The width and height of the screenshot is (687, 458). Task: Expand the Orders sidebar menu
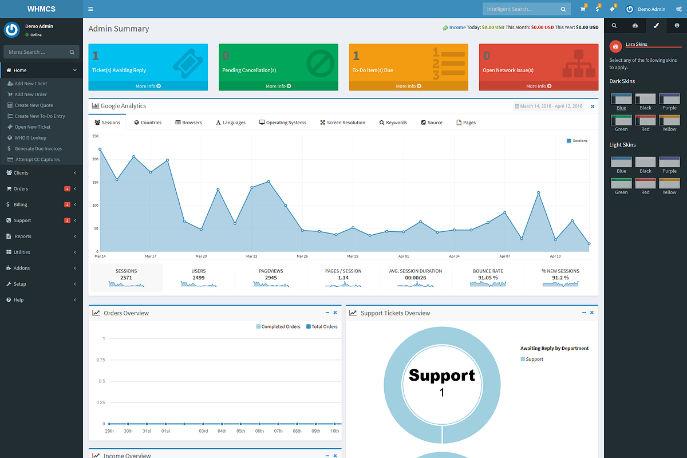(41, 189)
